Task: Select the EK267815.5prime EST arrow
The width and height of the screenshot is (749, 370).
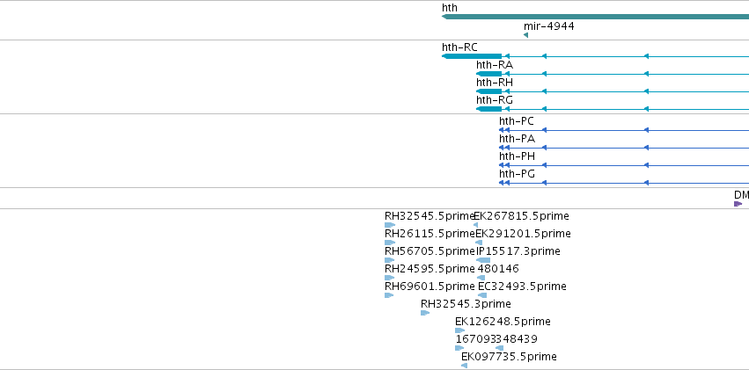Action: click(x=476, y=225)
